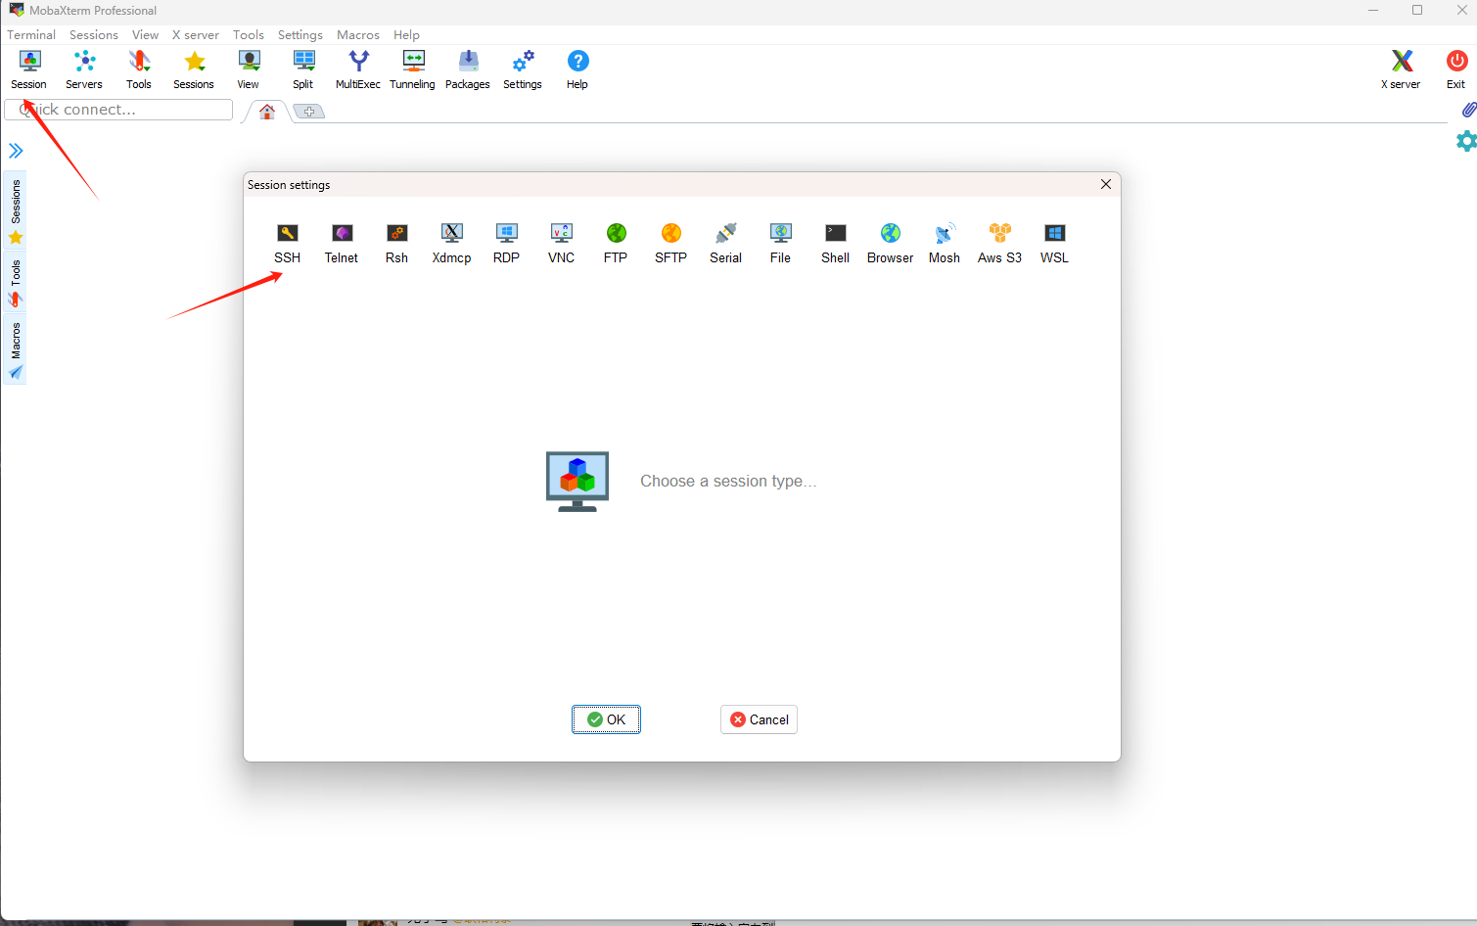Image resolution: width=1477 pixels, height=926 pixels.
Task: Choose the SFTP session type
Action: pyautogui.click(x=670, y=244)
